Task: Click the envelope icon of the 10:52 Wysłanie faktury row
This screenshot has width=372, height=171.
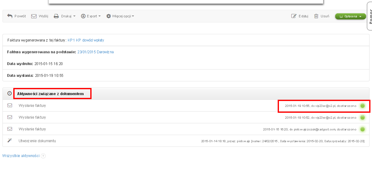Action: 10,117
